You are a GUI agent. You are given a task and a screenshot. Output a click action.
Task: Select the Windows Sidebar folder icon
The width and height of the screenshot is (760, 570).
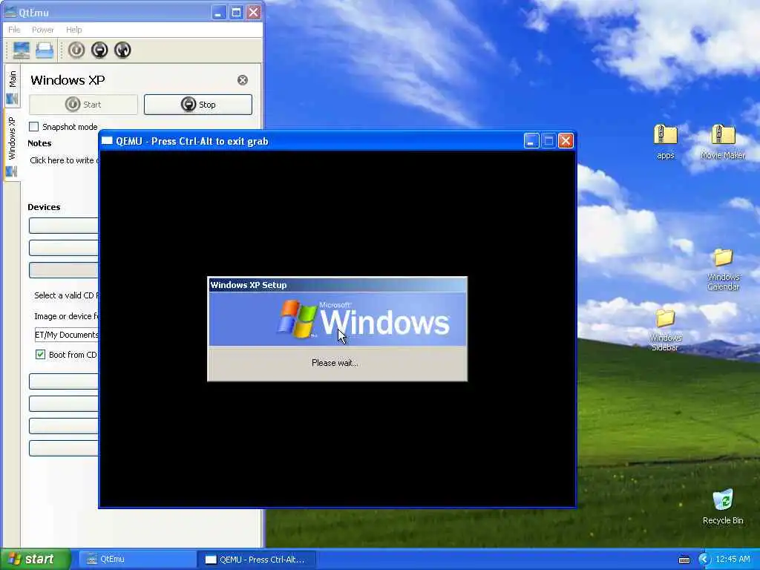pyautogui.click(x=665, y=330)
